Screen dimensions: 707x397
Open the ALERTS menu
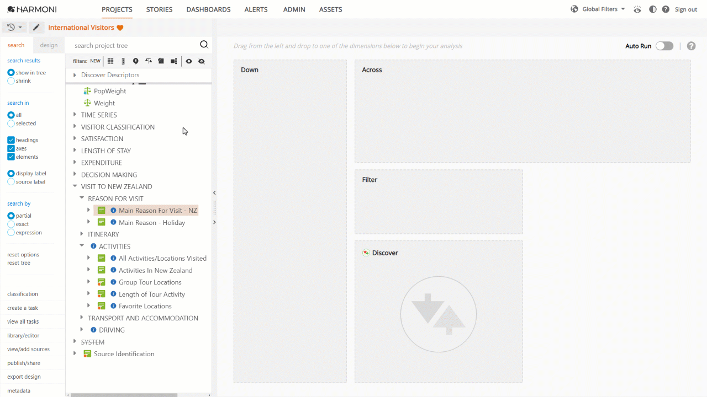[x=256, y=9]
